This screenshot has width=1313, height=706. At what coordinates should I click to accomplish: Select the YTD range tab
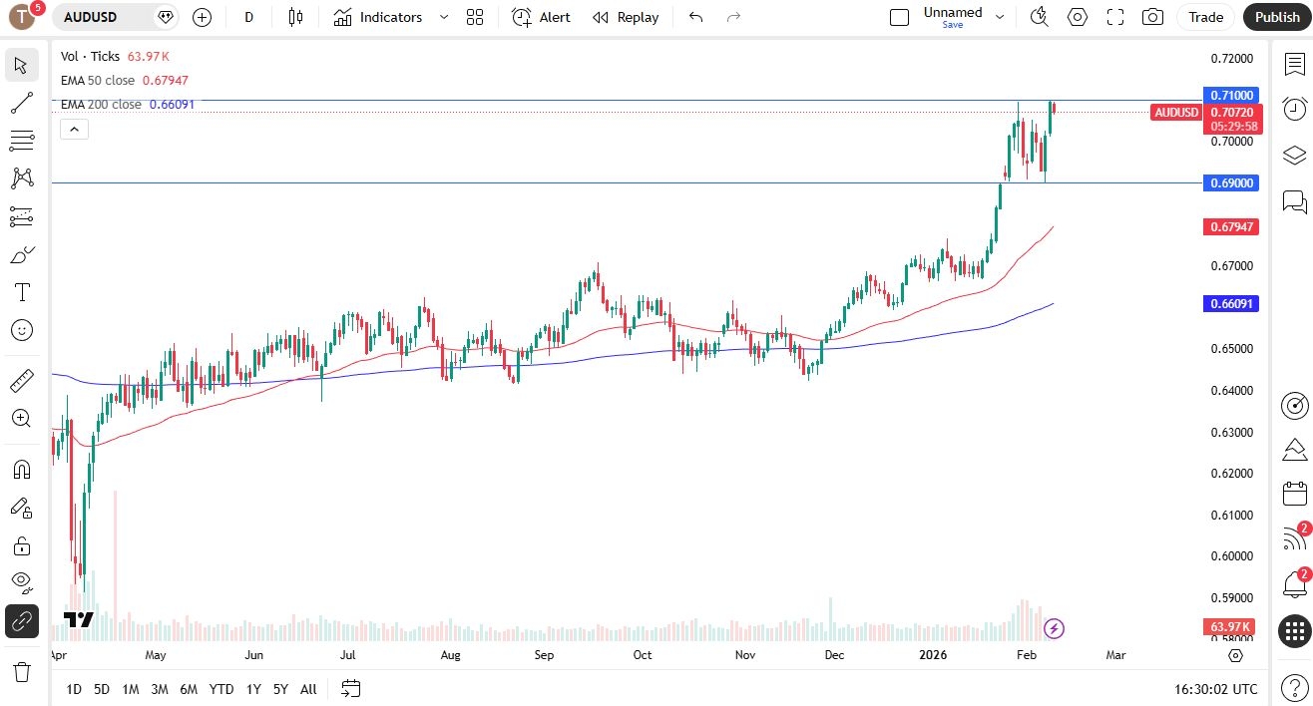[220, 689]
